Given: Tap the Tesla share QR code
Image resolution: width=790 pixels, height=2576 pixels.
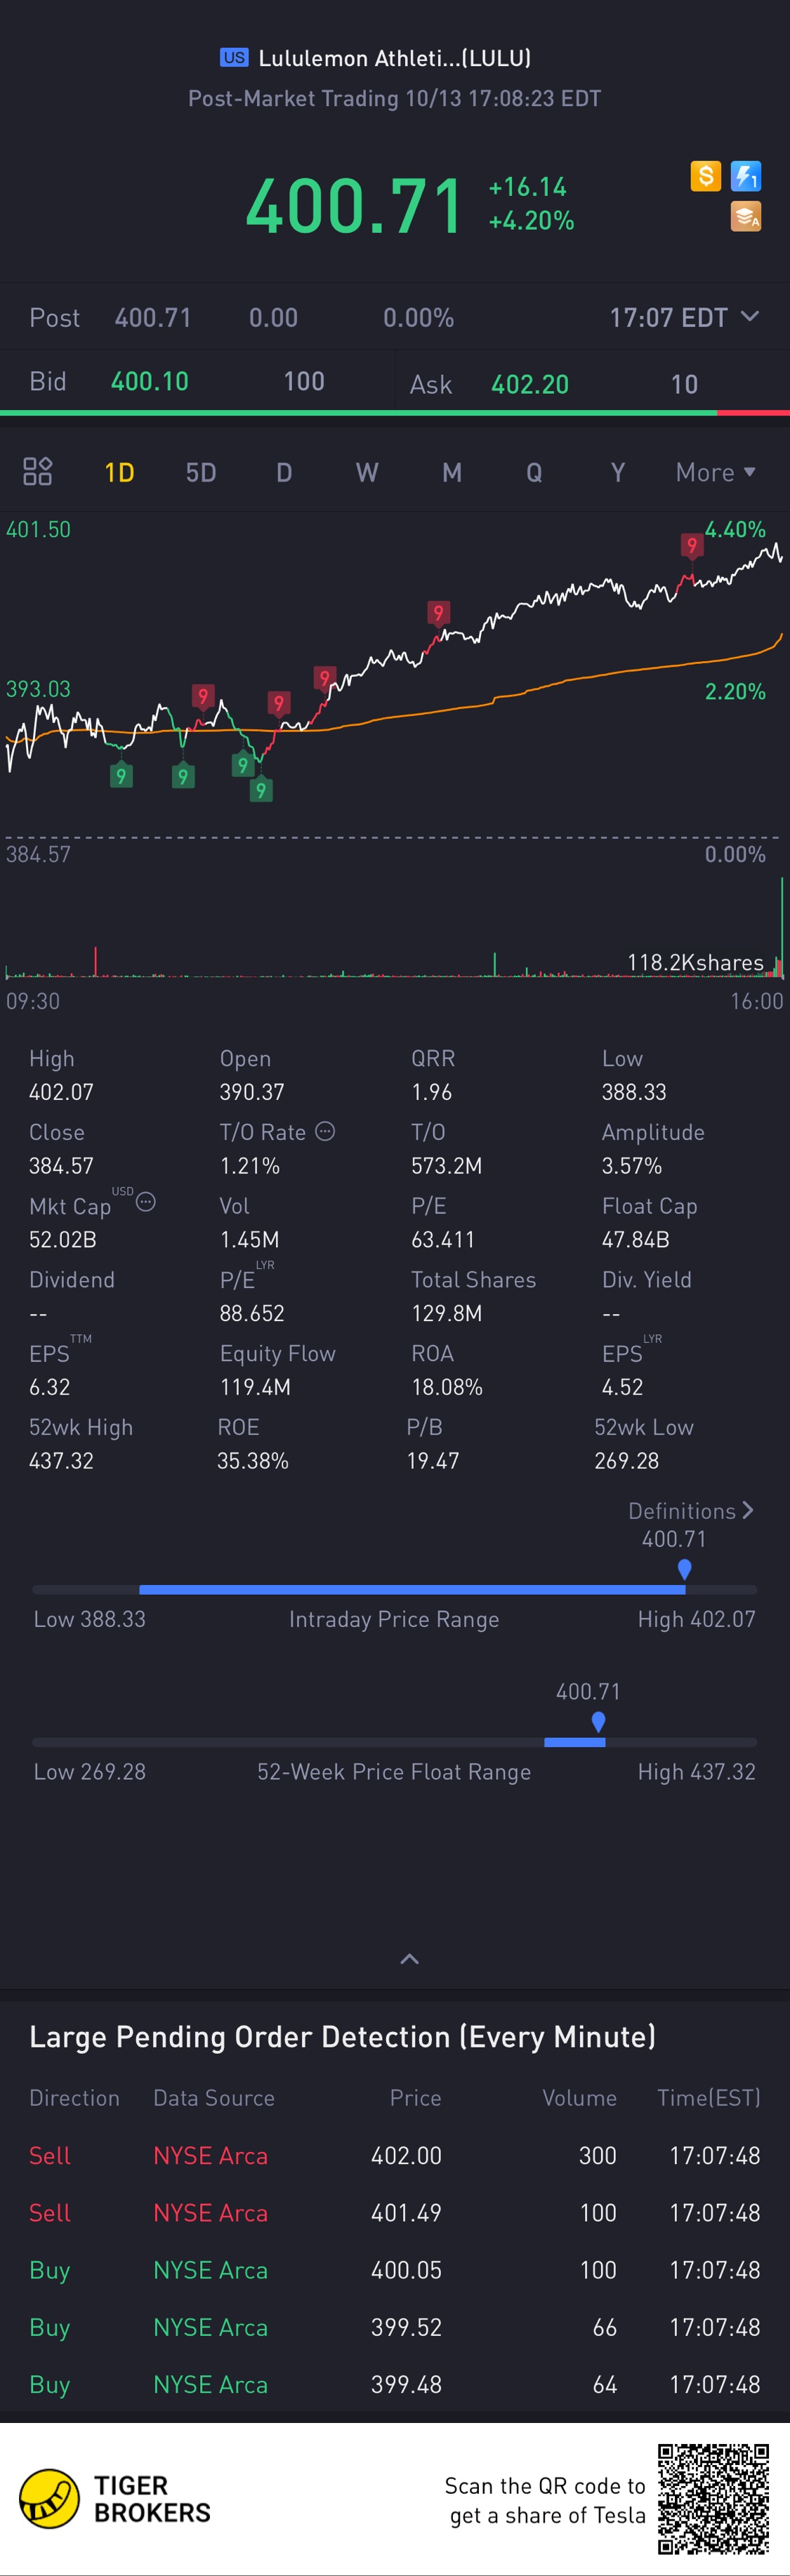Looking at the screenshot, I should pos(713,2497).
